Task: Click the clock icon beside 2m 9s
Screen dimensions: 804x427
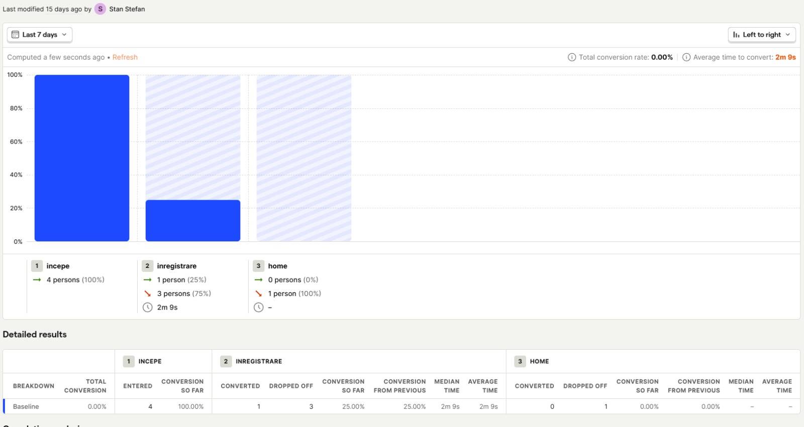Action: click(147, 308)
